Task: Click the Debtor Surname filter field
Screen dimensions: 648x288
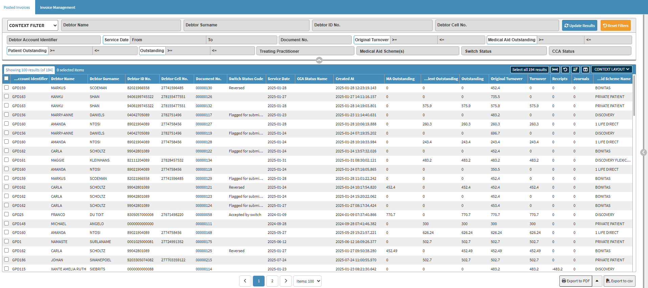Action: pos(246,25)
